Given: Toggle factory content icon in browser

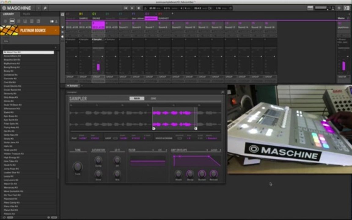Looking at the screenshot, I should point(52,21).
